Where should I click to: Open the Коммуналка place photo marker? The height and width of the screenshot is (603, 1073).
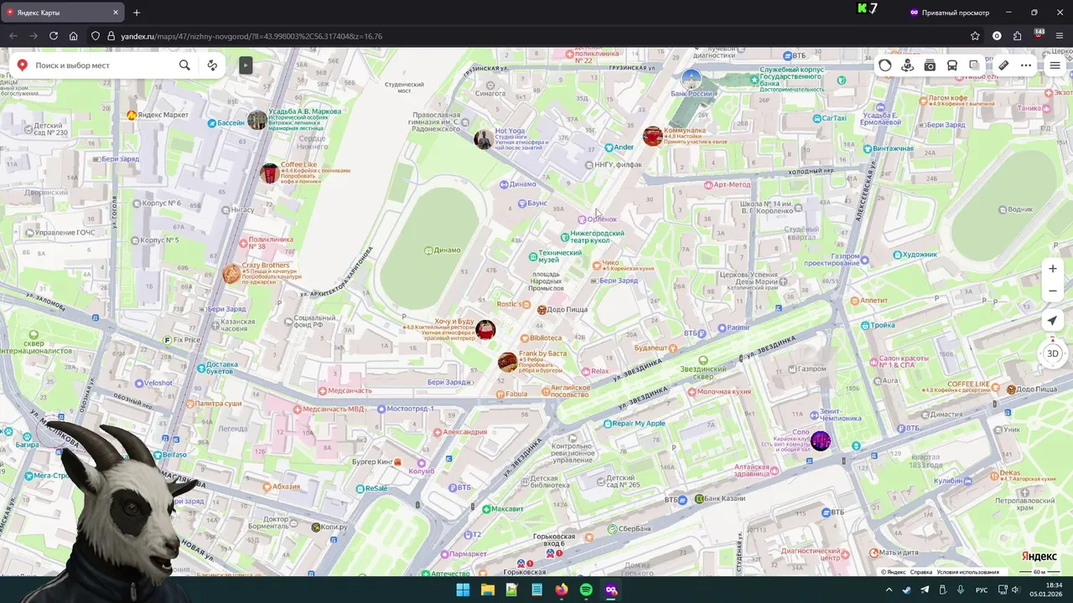(652, 136)
